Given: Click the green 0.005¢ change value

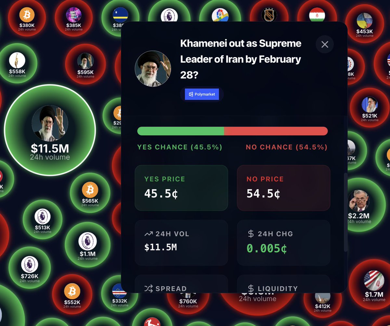Looking at the screenshot, I should pyautogui.click(x=267, y=248).
